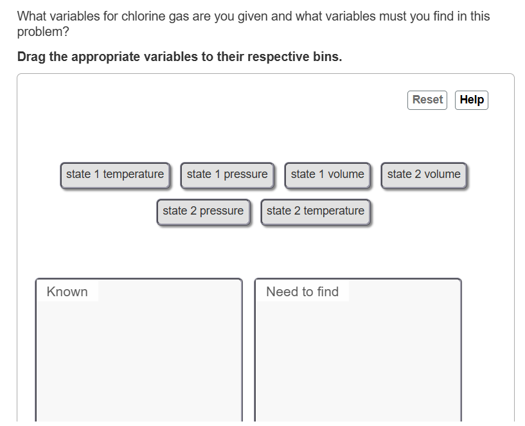Click inside the Need to find bin

[x=357, y=353]
